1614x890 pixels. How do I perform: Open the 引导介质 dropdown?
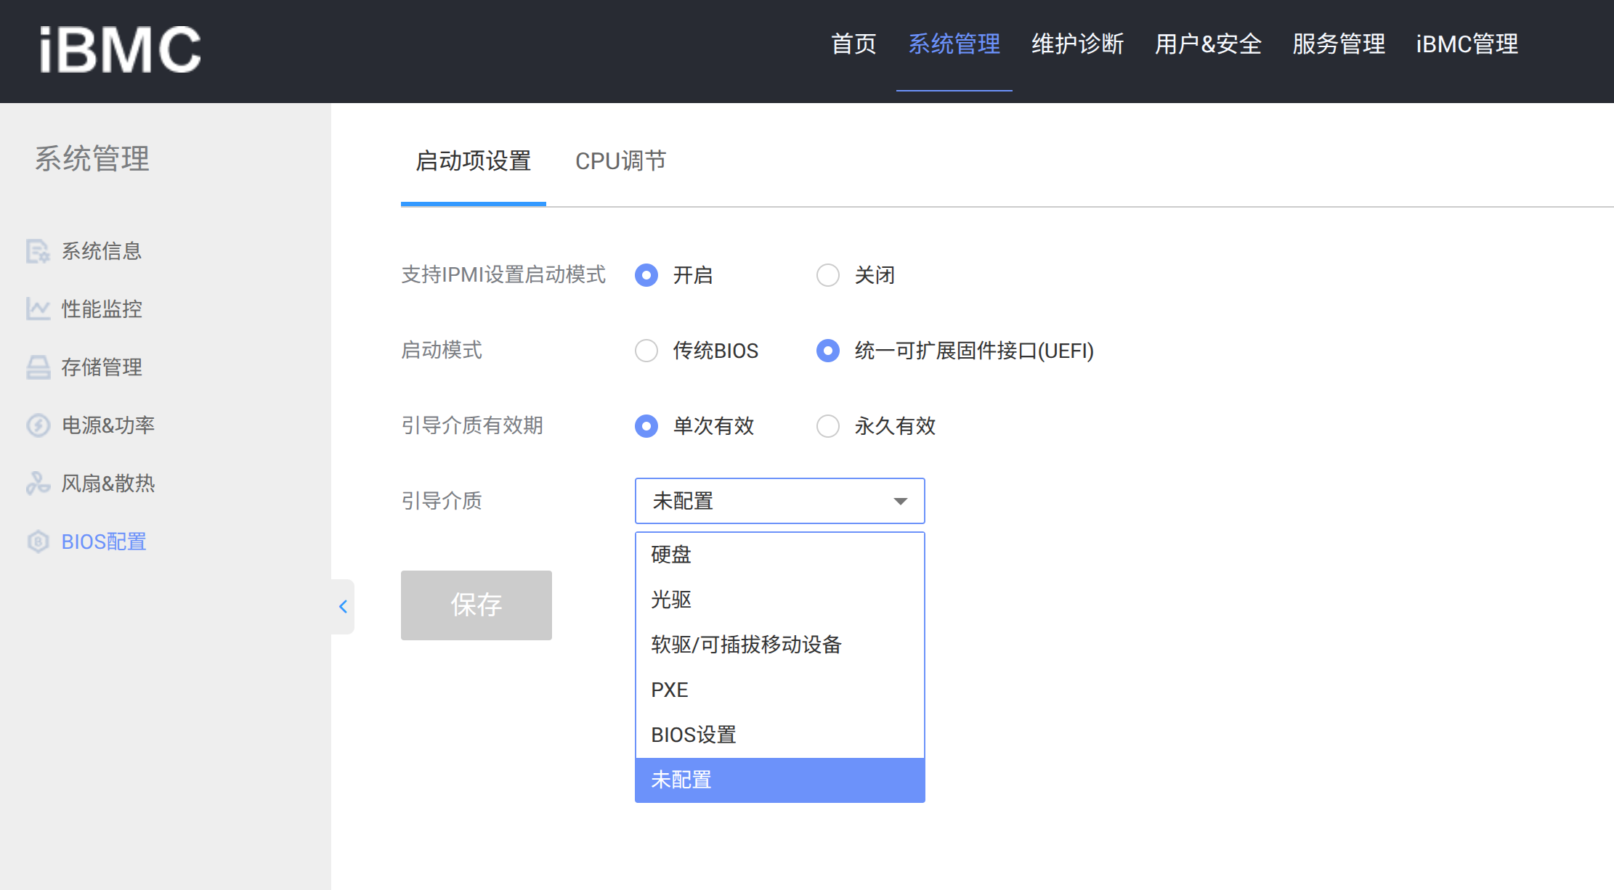779,500
